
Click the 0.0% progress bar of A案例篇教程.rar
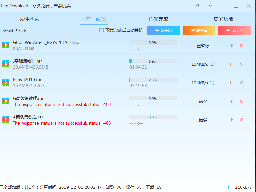click(153, 117)
